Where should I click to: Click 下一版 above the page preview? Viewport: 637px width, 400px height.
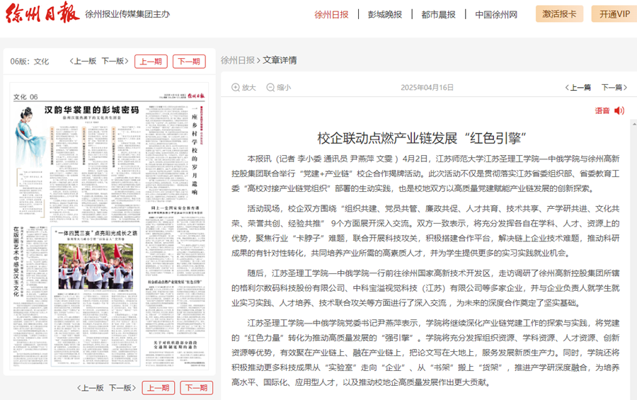(x=113, y=62)
